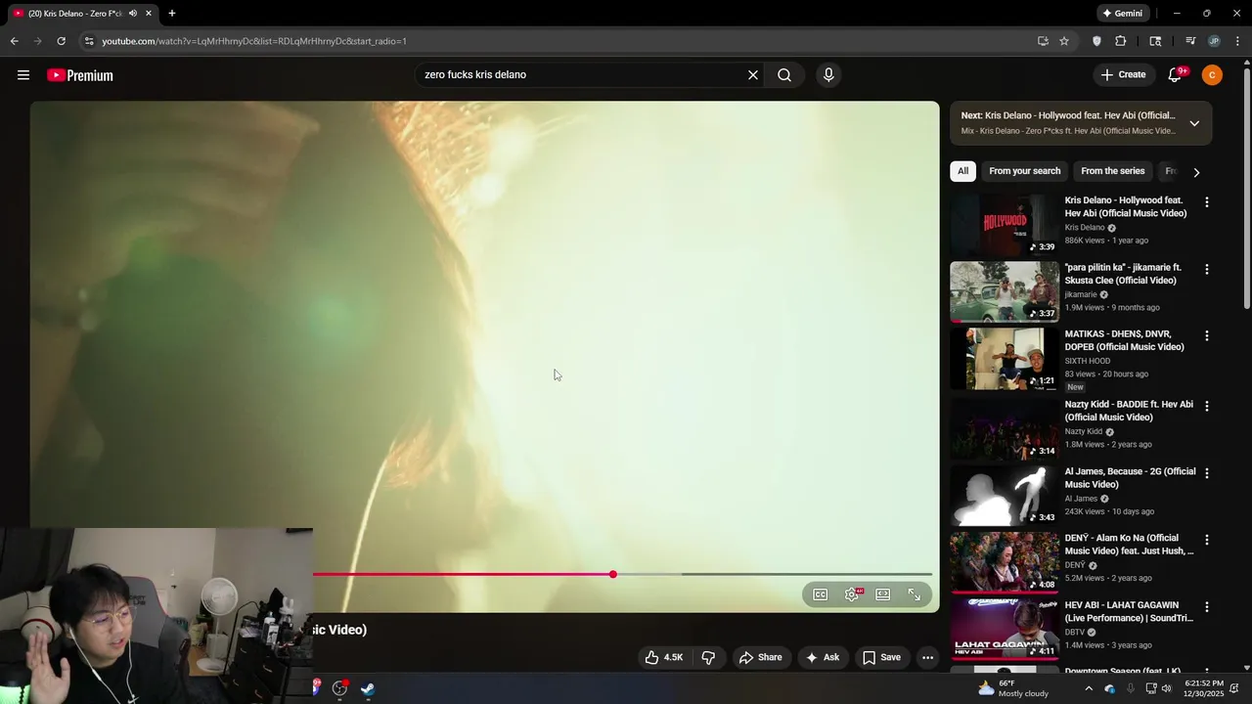Open the shield extension icon
This screenshot has height=704, width=1252.
[1096, 41]
